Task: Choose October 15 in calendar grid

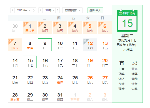Action: coord(30,62)
